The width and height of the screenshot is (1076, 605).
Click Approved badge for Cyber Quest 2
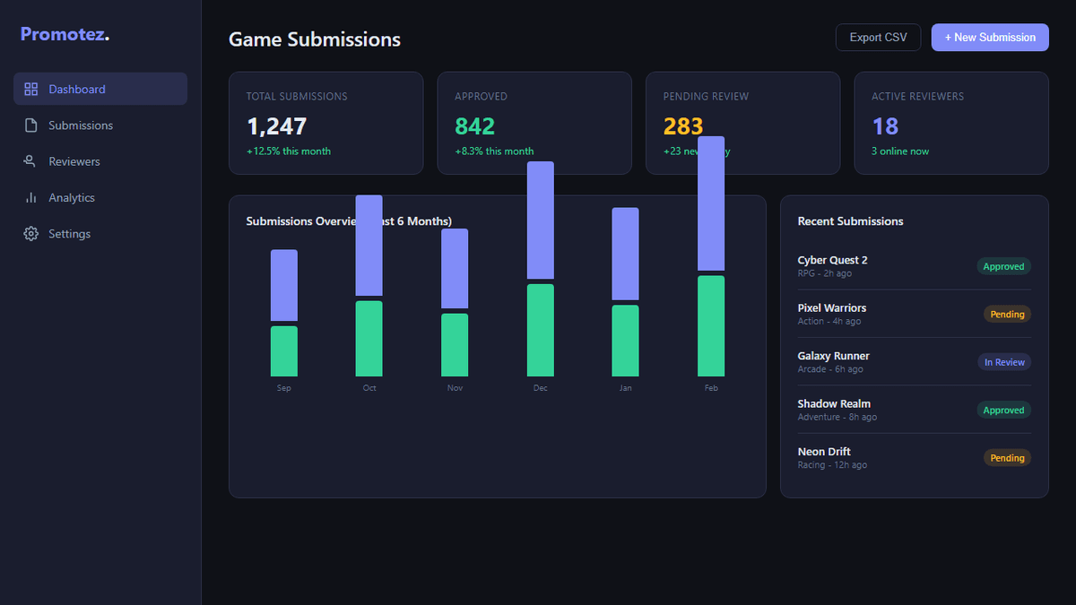[1003, 266]
